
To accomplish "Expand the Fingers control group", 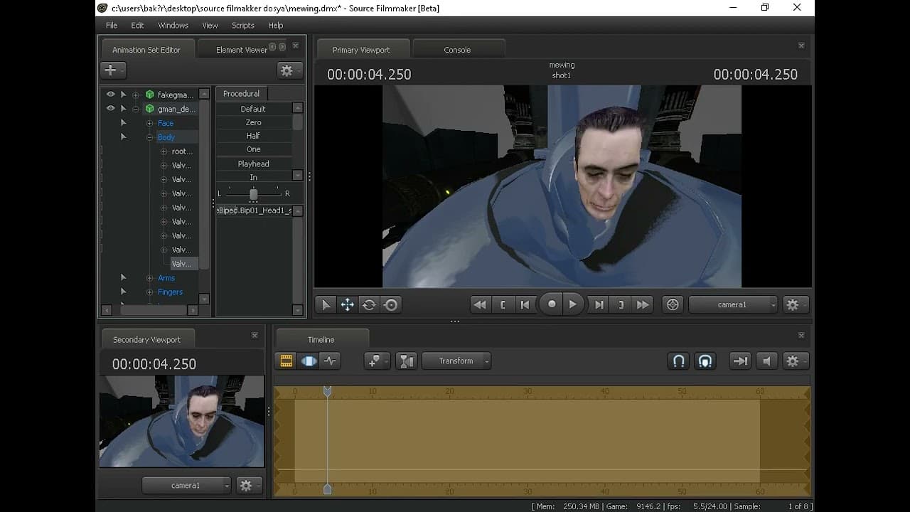I will tap(150, 292).
